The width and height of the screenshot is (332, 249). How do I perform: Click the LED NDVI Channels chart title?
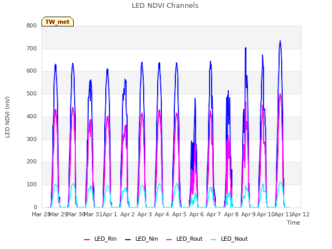tap(165, 6)
